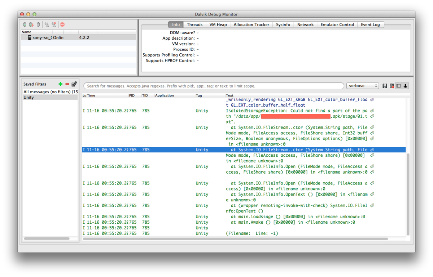Clear the log with red X icon
The width and height of the screenshot is (433, 277).
pos(392,86)
